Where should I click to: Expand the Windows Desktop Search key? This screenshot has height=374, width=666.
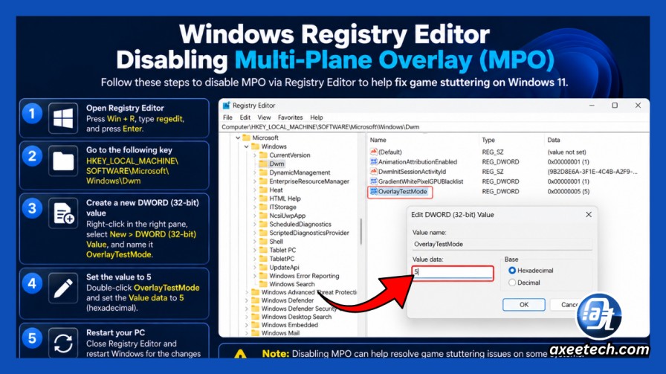click(x=246, y=317)
